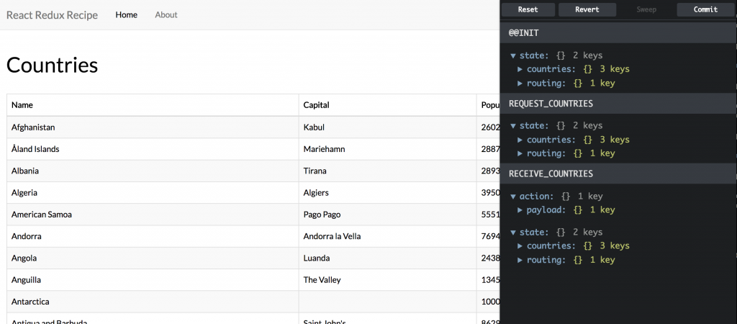The width and height of the screenshot is (737, 324).
Task: Collapse the state tree under REQUEST_COUNTRIES
Action: point(513,126)
